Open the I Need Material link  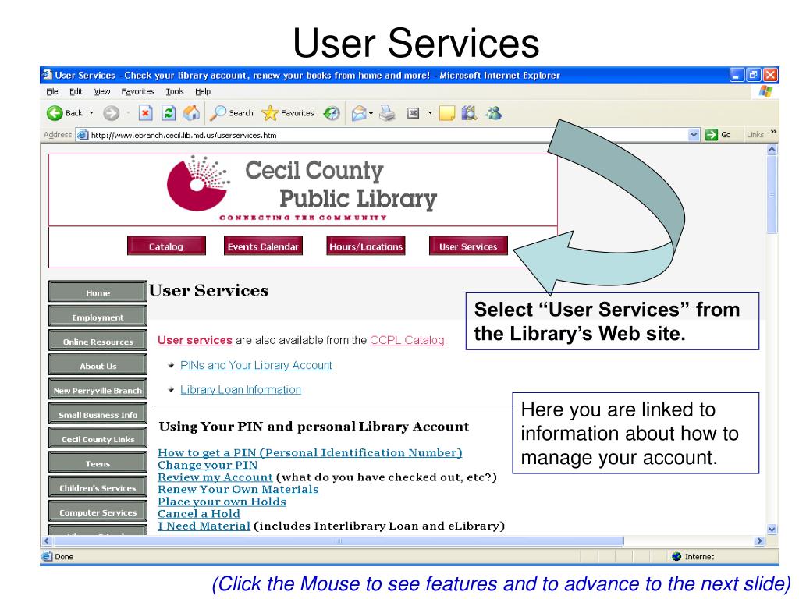click(204, 526)
